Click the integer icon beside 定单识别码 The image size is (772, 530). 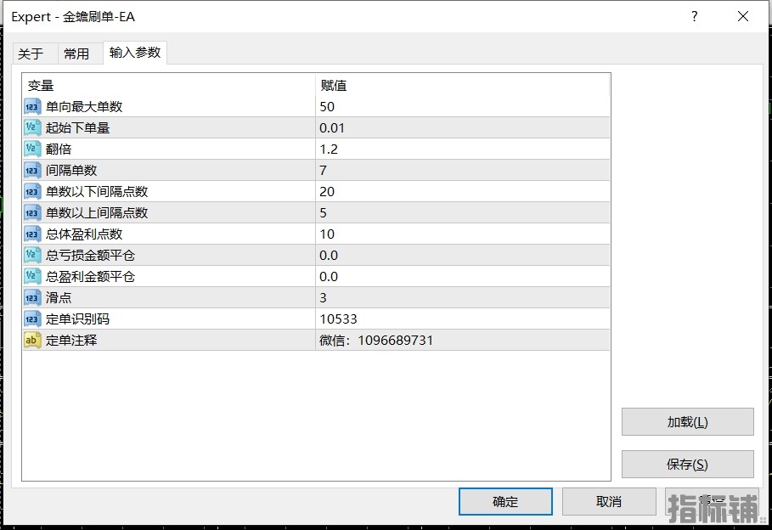coord(32,319)
